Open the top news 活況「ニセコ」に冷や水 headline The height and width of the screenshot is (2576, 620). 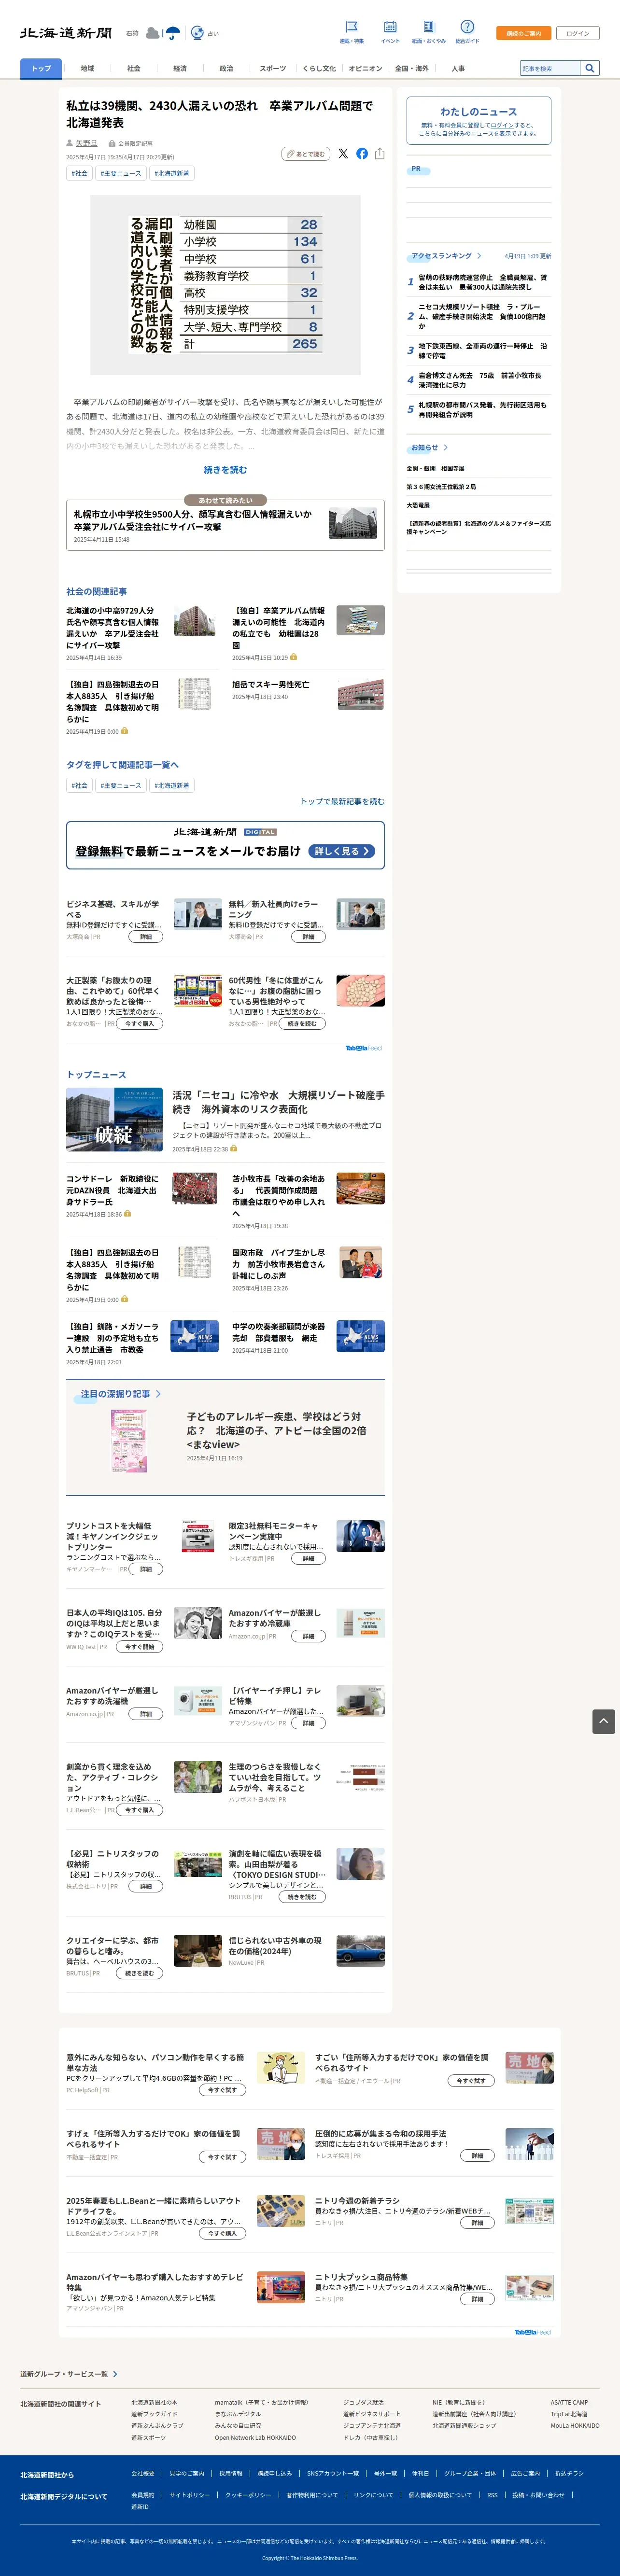pyautogui.click(x=278, y=1102)
